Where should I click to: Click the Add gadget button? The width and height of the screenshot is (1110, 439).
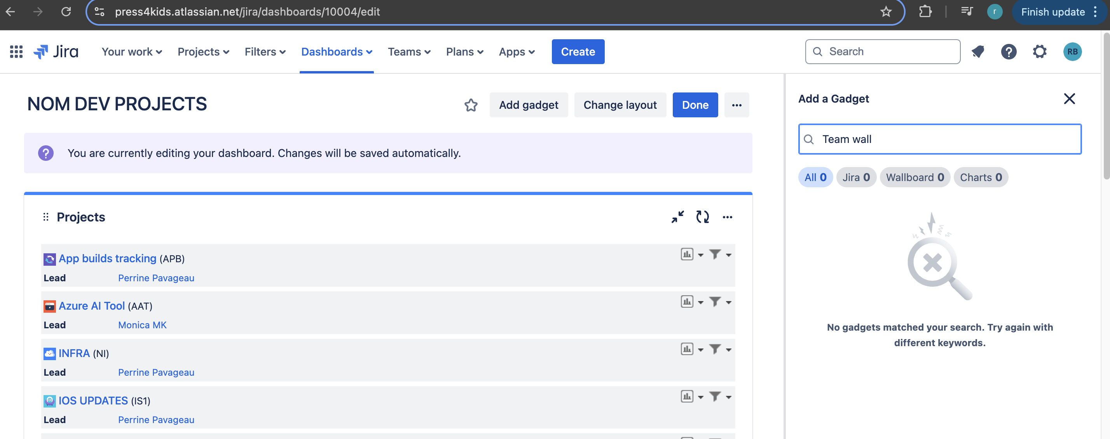pos(528,105)
